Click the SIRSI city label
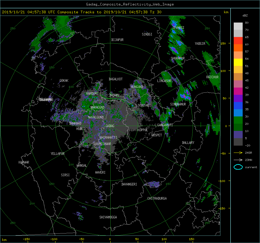 tap(65, 175)
